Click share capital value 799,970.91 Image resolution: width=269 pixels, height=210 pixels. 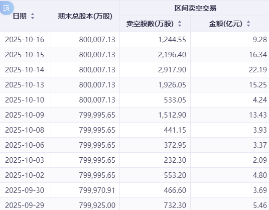click(x=97, y=190)
